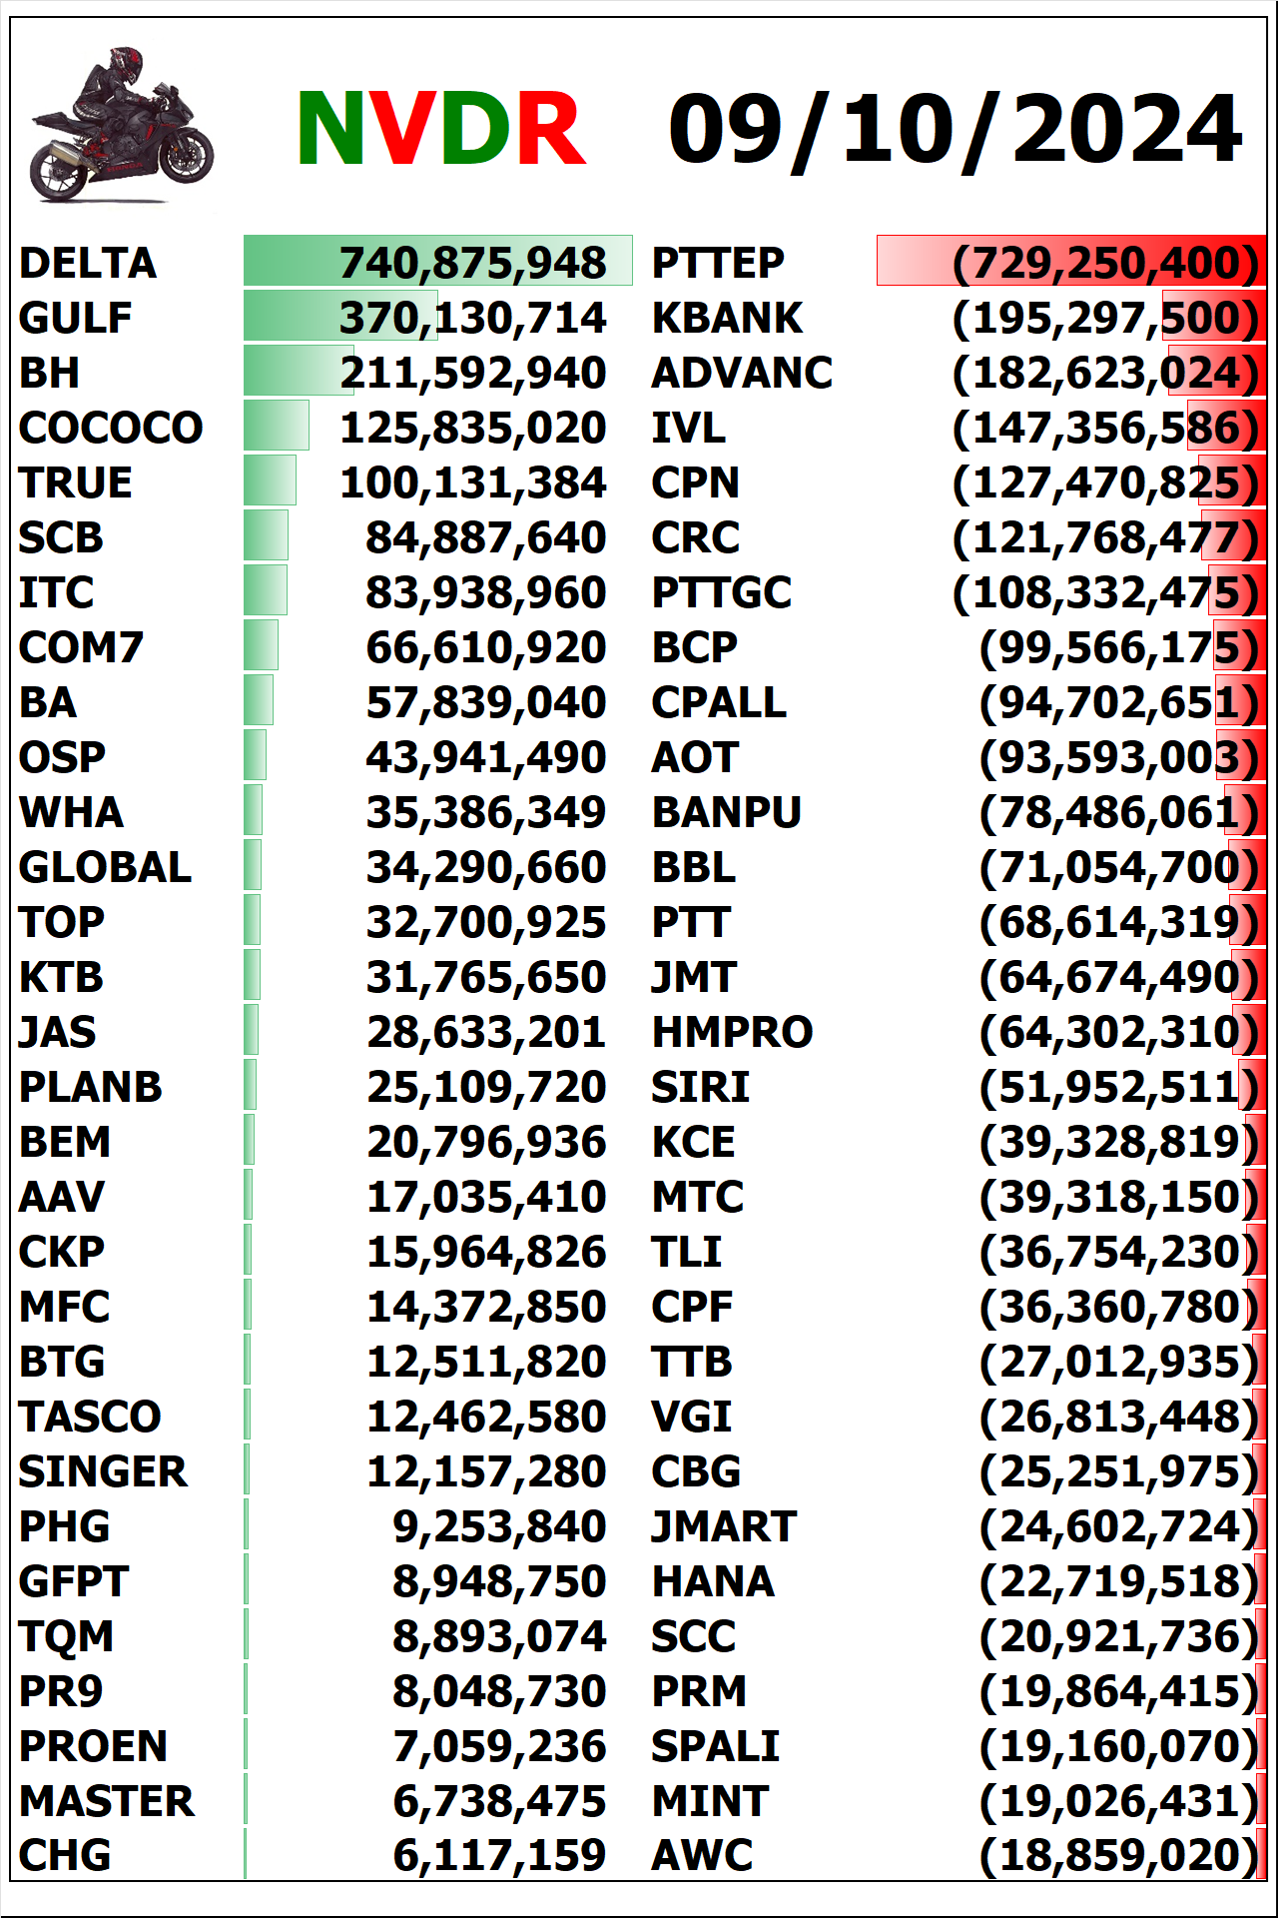Viewport: 1278px width, 1918px height.
Task: Select the CHG ticker label
Action: pos(65,1855)
